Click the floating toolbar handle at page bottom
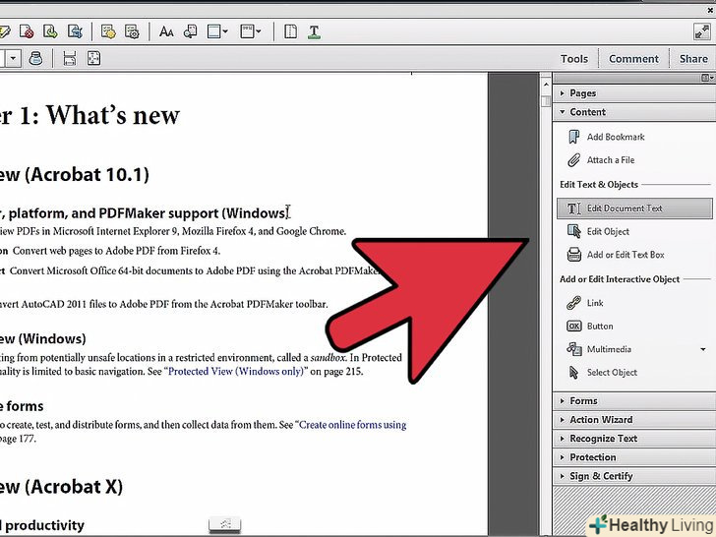Screen dimensions: 716x537 coord(224,524)
